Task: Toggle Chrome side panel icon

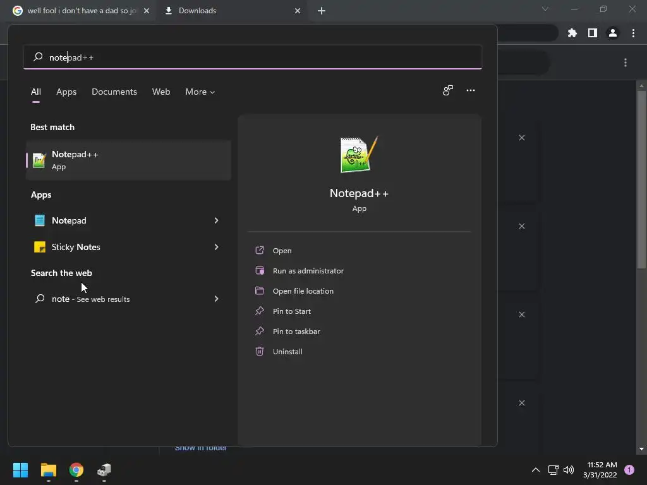Action: tap(593, 33)
